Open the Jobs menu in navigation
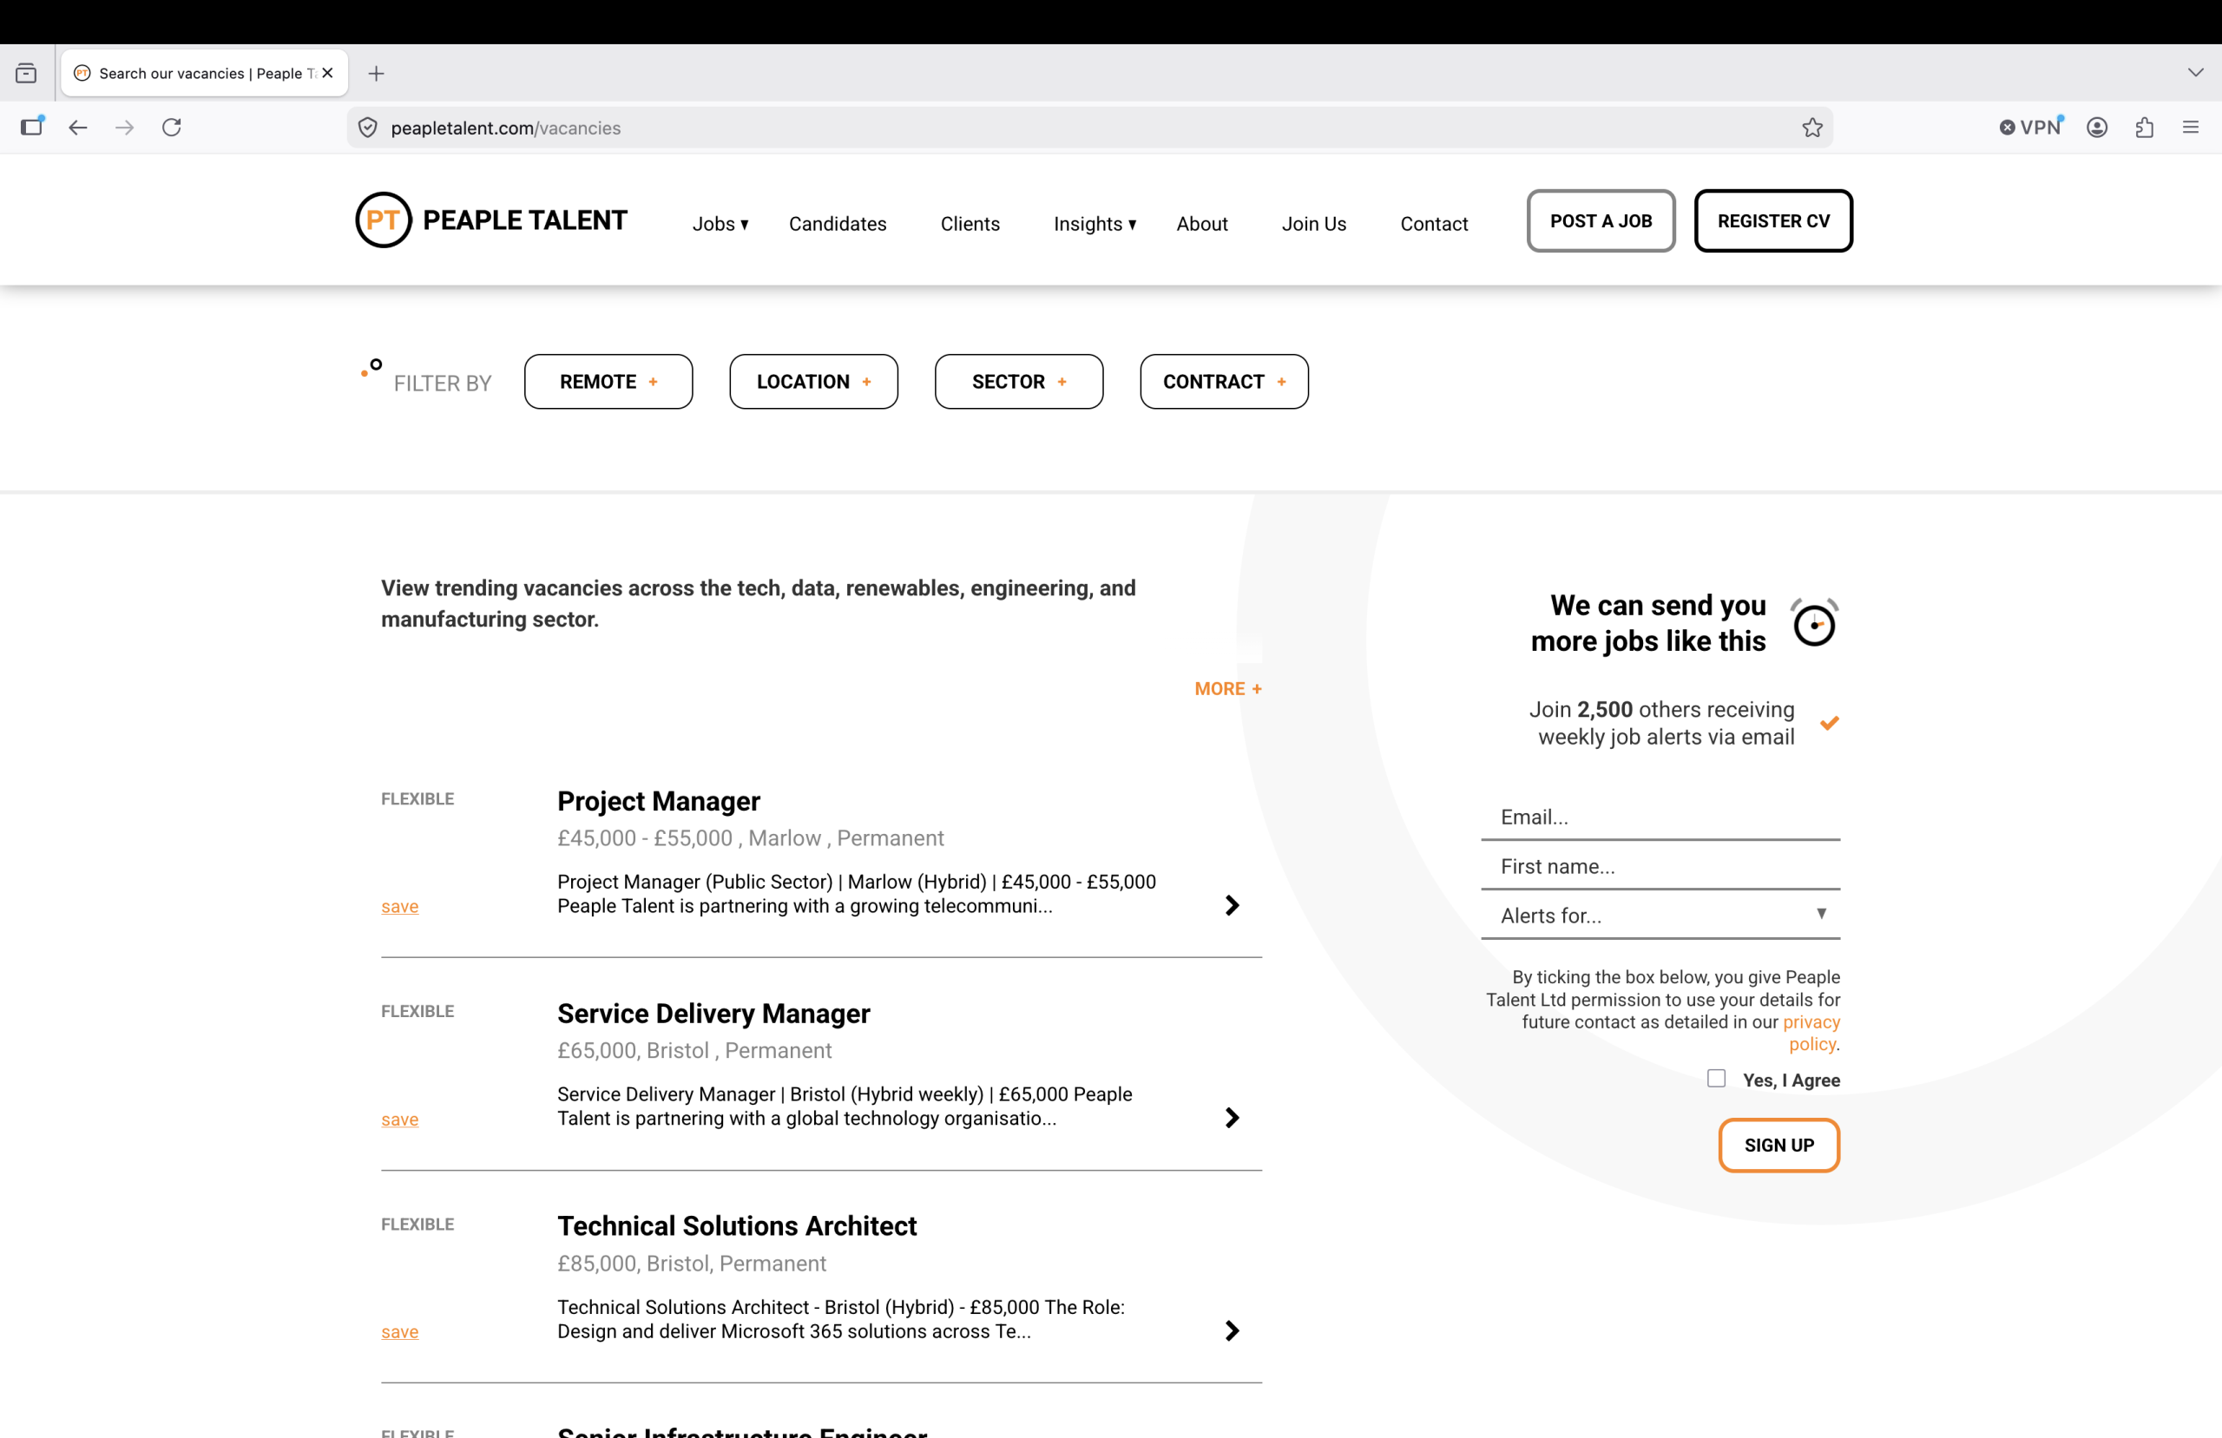Image resolution: width=2222 pixels, height=1438 pixels. pyautogui.click(x=720, y=224)
